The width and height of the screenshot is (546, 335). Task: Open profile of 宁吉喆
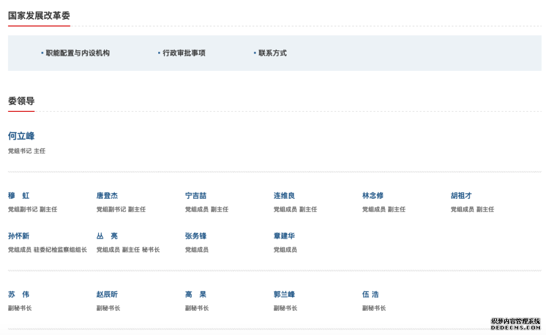pyautogui.click(x=196, y=195)
